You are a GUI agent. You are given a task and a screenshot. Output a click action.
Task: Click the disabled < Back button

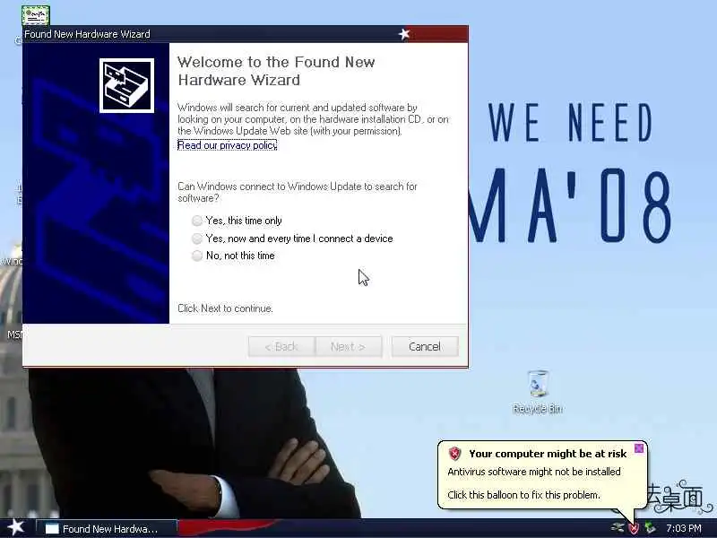281,346
